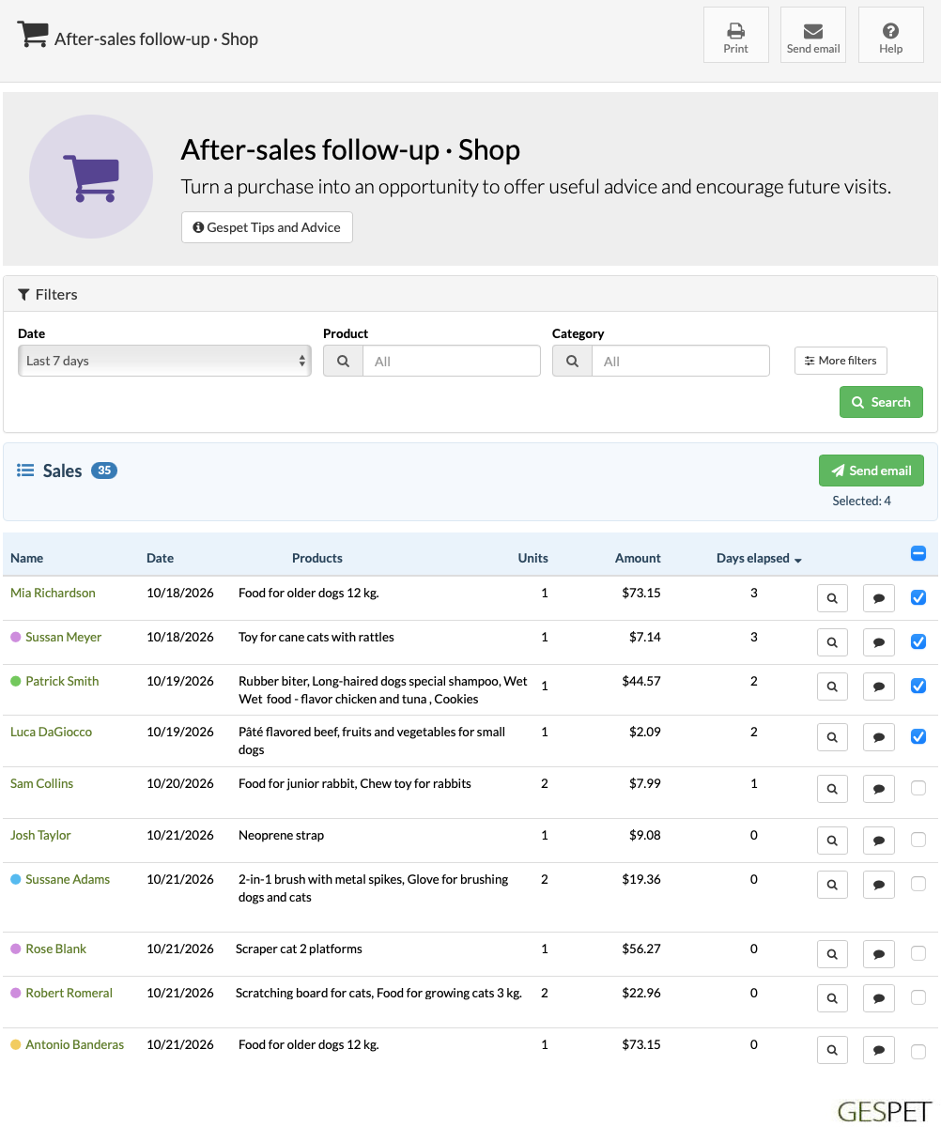
Task: Toggle the select-all checkbox in table header
Action: click(x=918, y=554)
